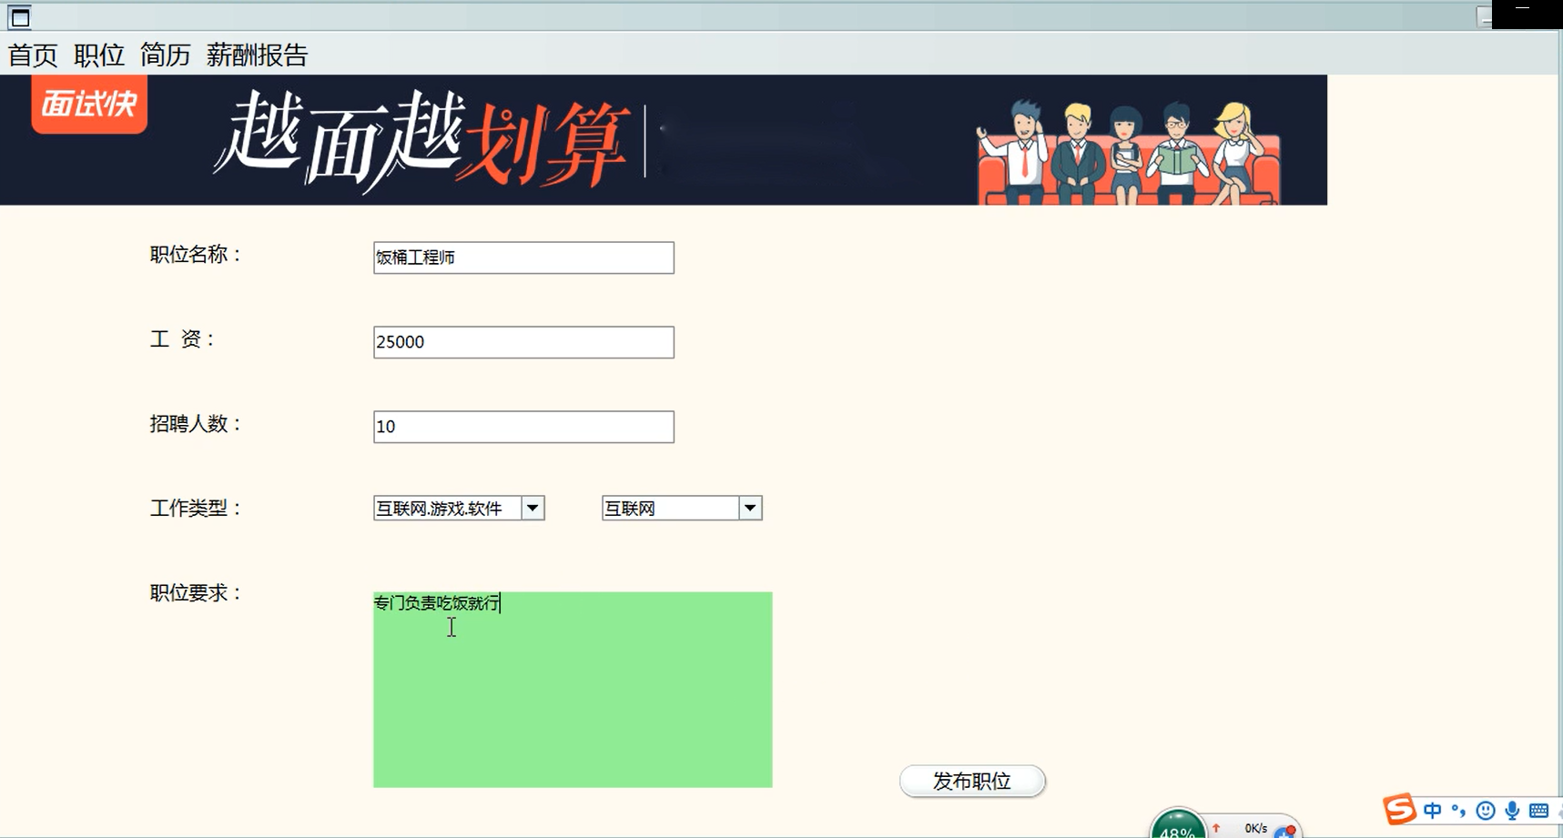Click the green 48% memory ball
The height and width of the screenshot is (838, 1563).
1178,824
